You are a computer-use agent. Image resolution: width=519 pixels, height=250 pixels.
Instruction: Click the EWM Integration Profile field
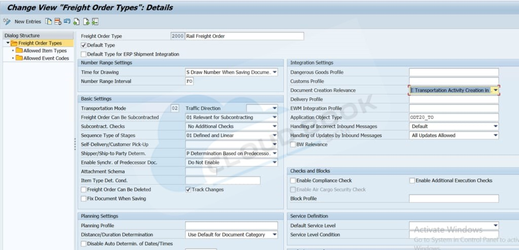454,109
